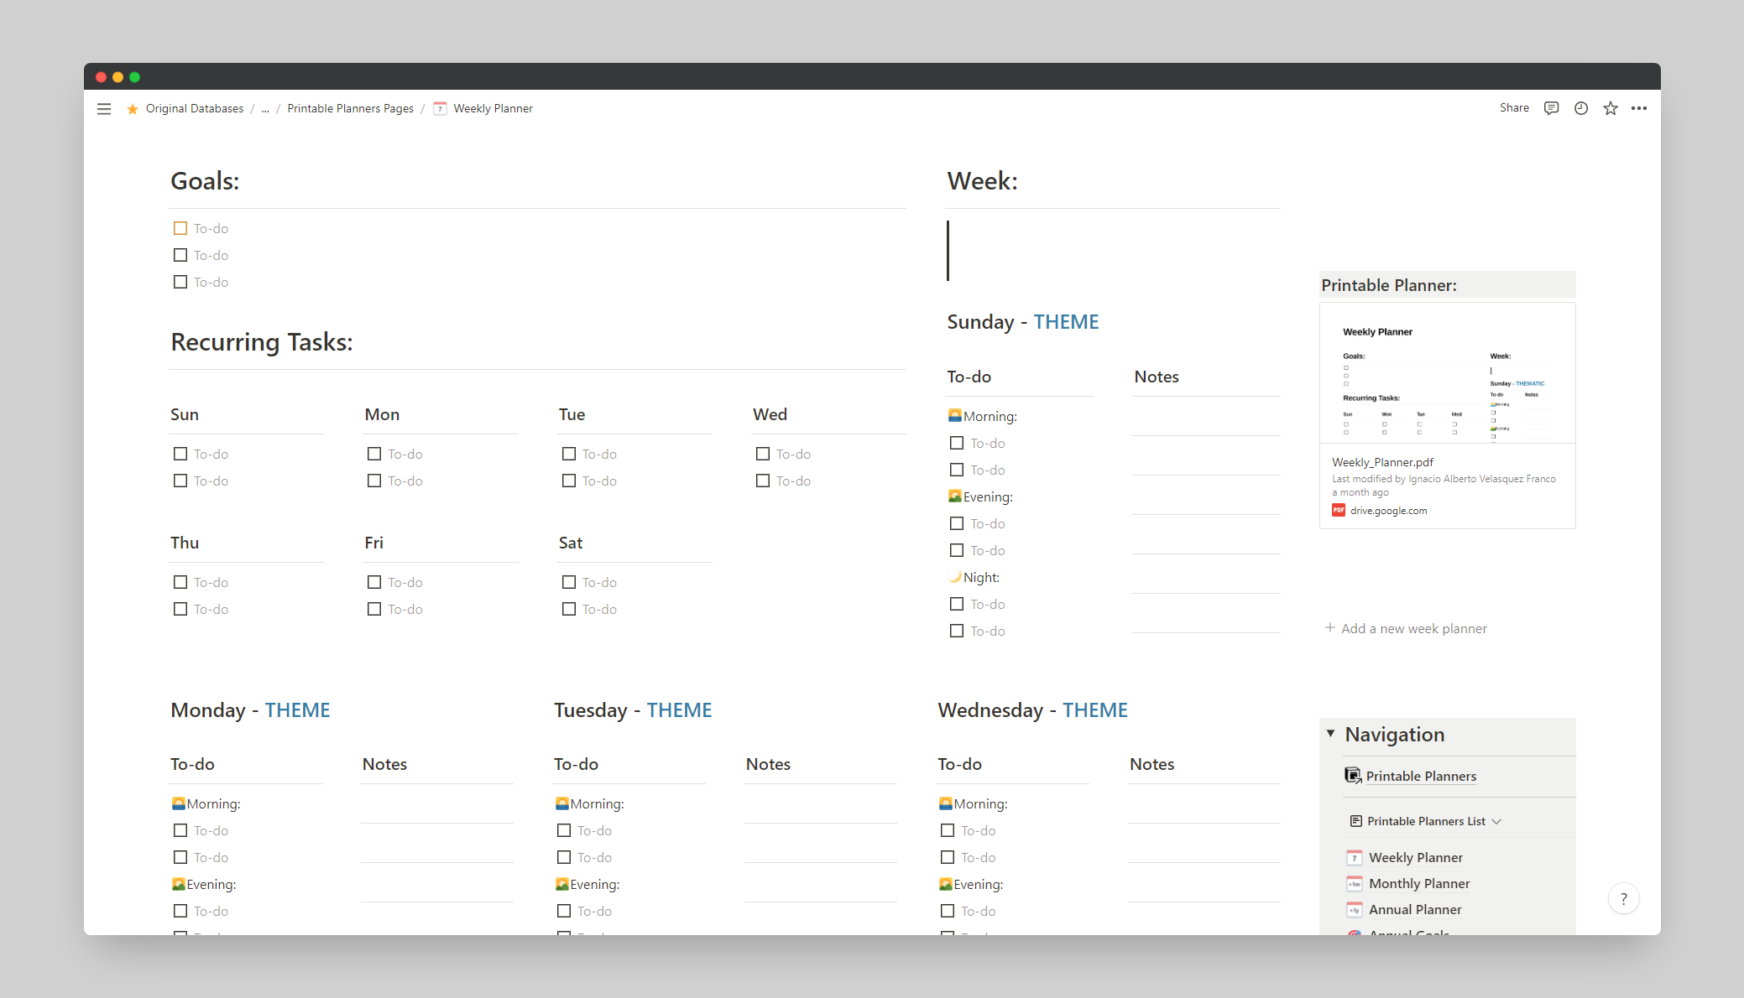The image size is (1744, 998).
Task: Check the first To-do under Goals
Action: pos(180,227)
